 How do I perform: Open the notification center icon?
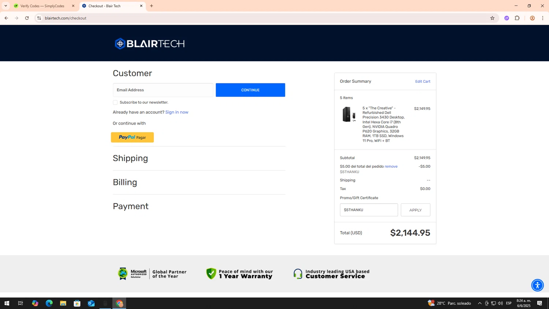pos(539,303)
